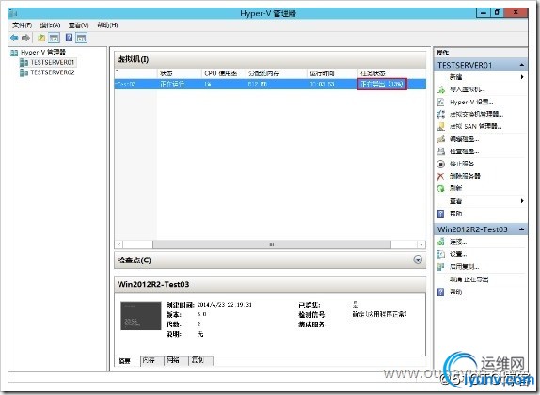
Task: Toggle the action pane toolbar icon
Action: coord(81,38)
